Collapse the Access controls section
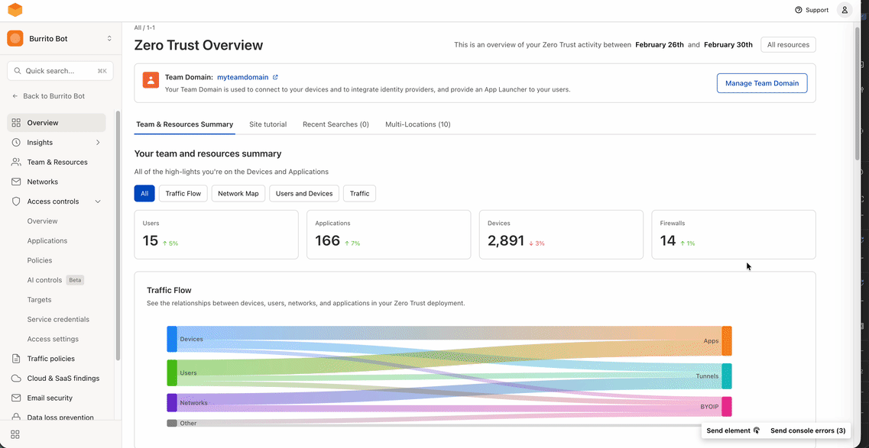Screen dimensions: 869x448 pyautogui.click(x=97, y=201)
